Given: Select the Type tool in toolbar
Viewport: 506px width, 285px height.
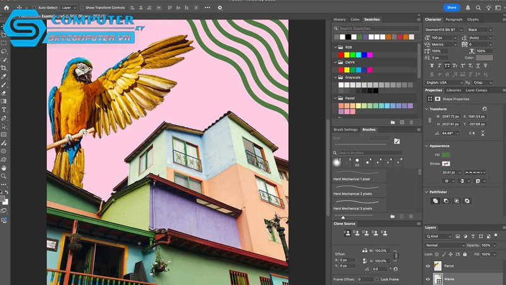Looking at the screenshot, I should pos(4,110).
